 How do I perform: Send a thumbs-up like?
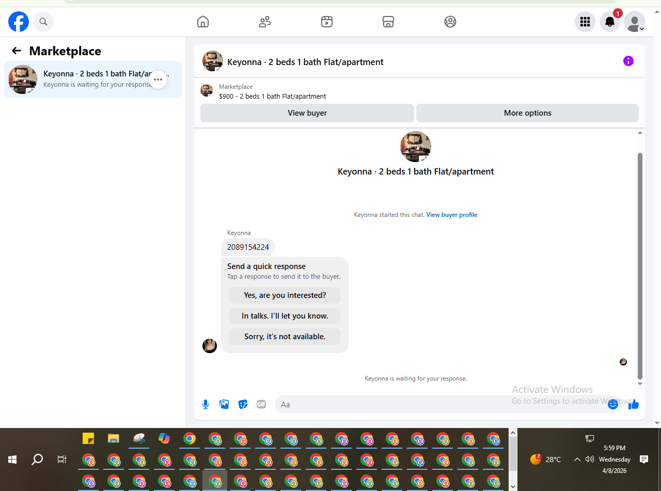[x=634, y=404]
